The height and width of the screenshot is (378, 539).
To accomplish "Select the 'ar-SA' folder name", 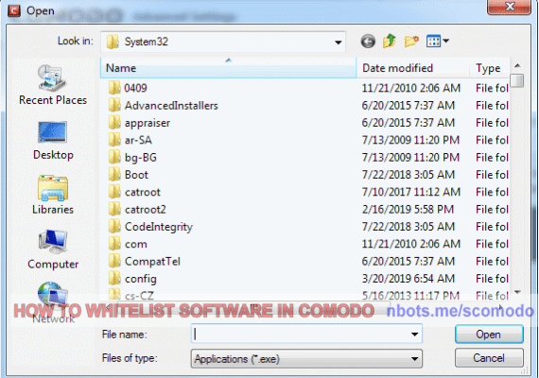I will coord(138,140).
